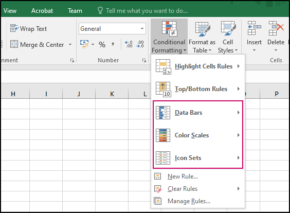Screen dimensions: 290x213
Task: Click the Tell me lightbulb icon
Action: click(x=100, y=11)
